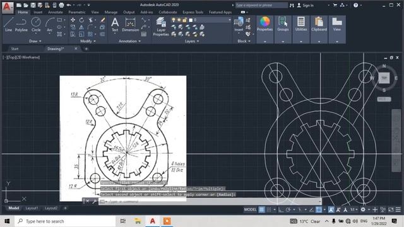Click the Hatch tool in Draw panel
404x227 pixels.
59,34
